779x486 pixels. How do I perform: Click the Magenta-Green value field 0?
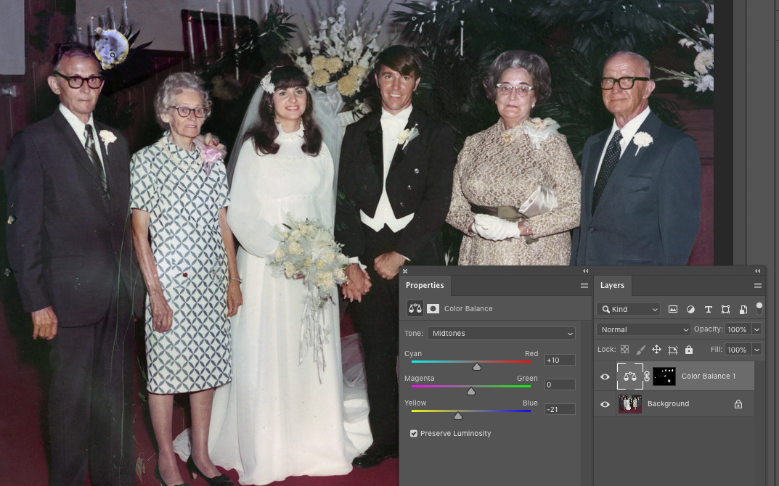[560, 384]
